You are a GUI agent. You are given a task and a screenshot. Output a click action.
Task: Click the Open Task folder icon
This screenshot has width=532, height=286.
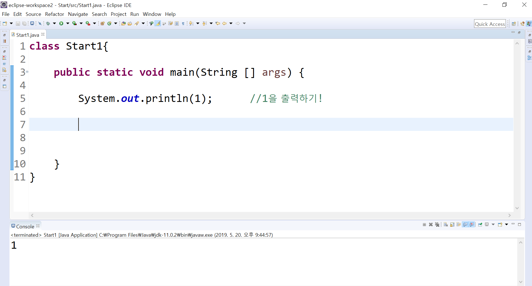tap(130, 23)
